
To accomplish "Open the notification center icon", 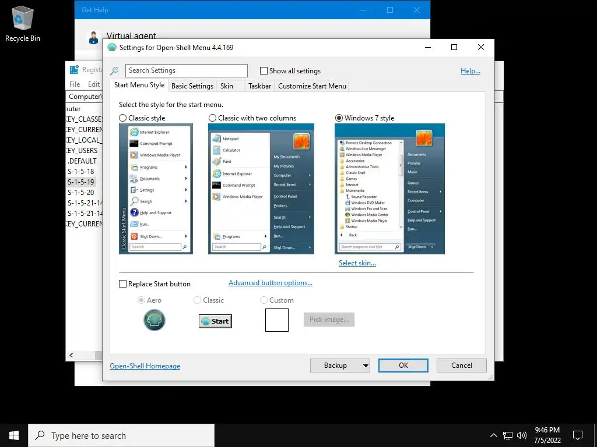I will click(578, 435).
